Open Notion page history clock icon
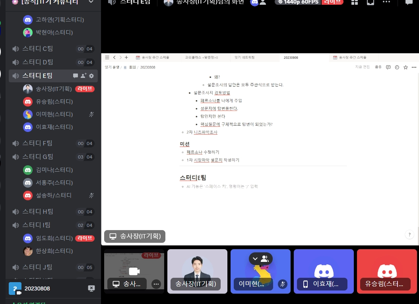 point(397,67)
